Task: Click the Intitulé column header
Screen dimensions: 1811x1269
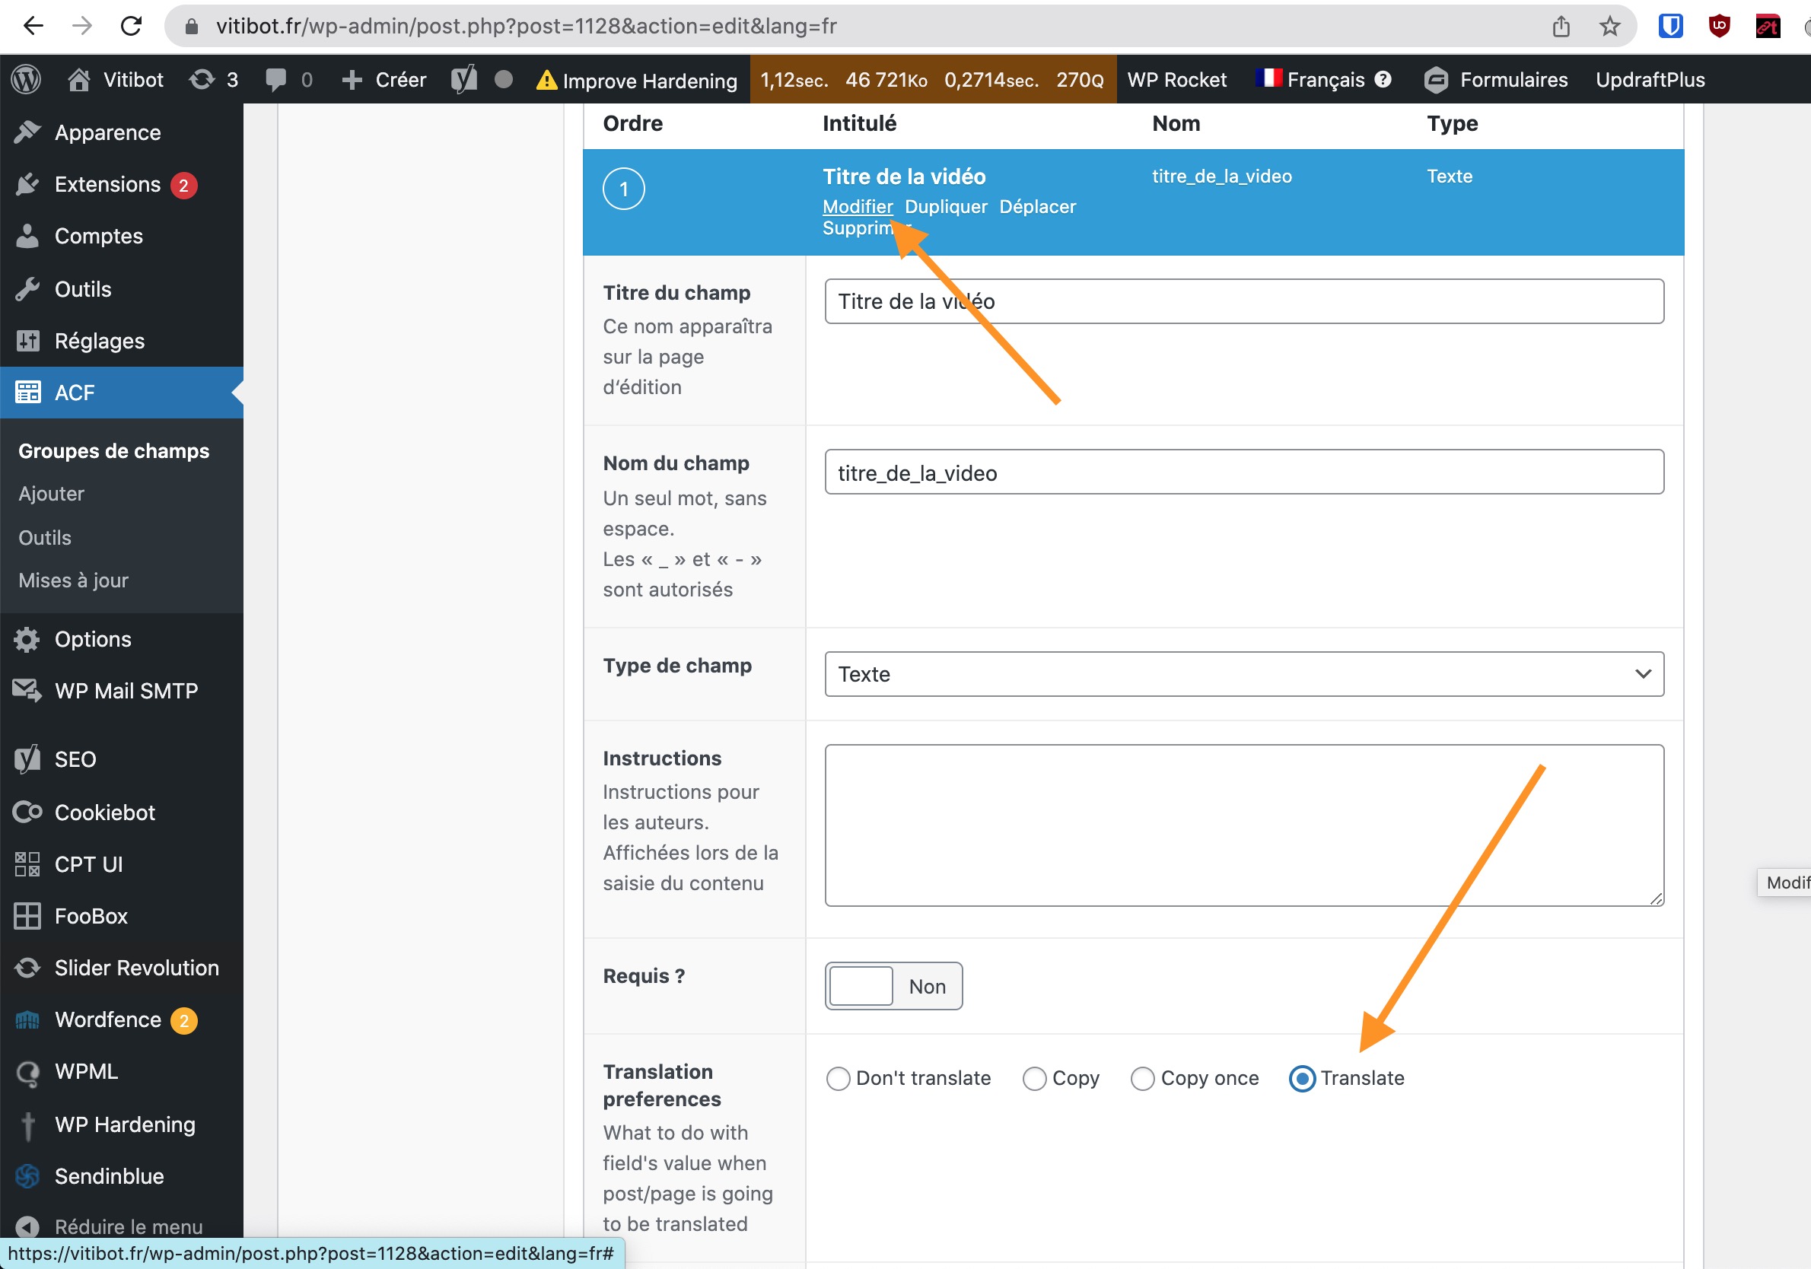Action: (x=859, y=123)
